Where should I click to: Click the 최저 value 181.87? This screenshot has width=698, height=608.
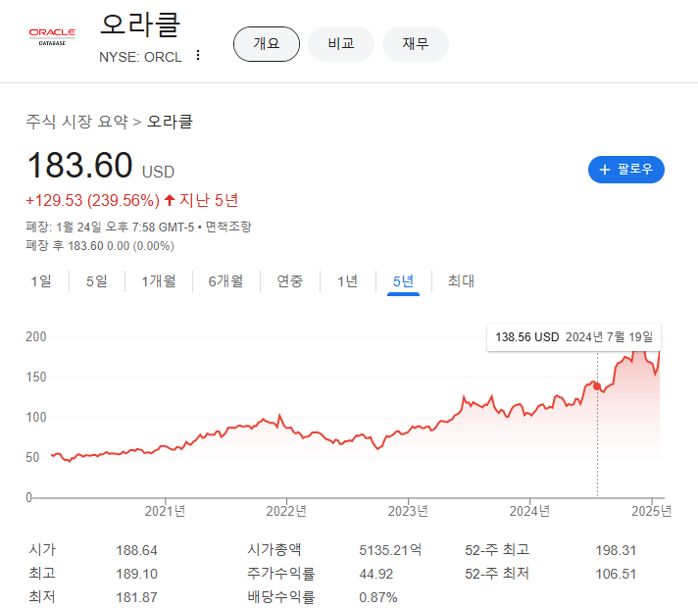pyautogui.click(x=136, y=597)
